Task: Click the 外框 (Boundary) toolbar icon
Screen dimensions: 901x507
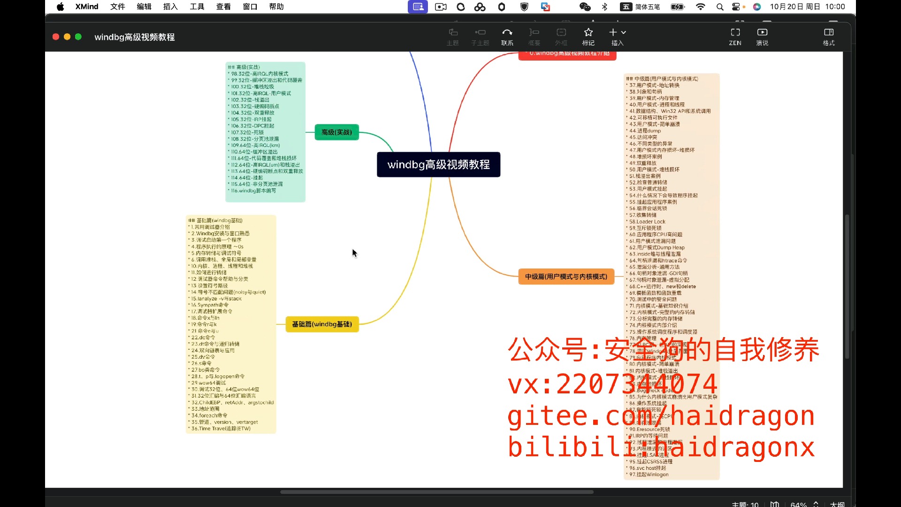Action: pyautogui.click(x=561, y=36)
